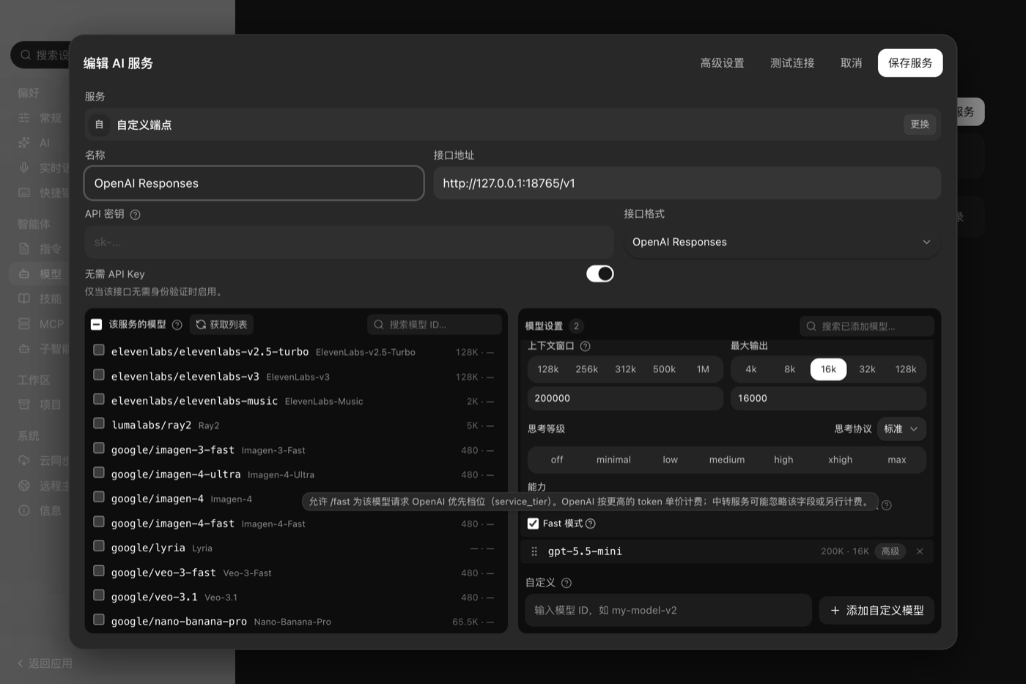
Task: Set thinking level to xhigh
Action: click(x=840, y=460)
